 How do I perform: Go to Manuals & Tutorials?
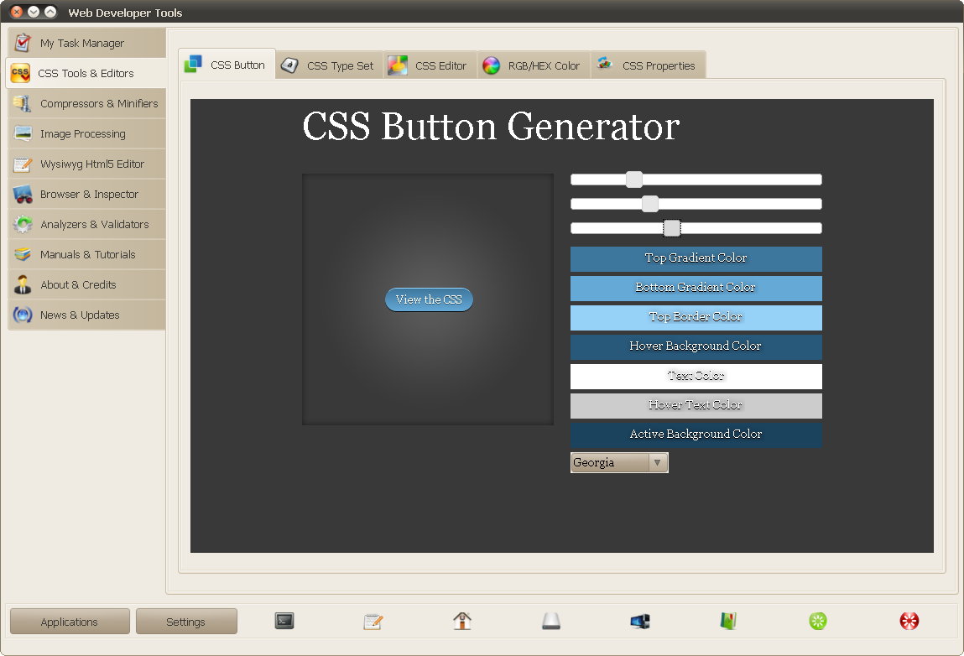tap(86, 254)
